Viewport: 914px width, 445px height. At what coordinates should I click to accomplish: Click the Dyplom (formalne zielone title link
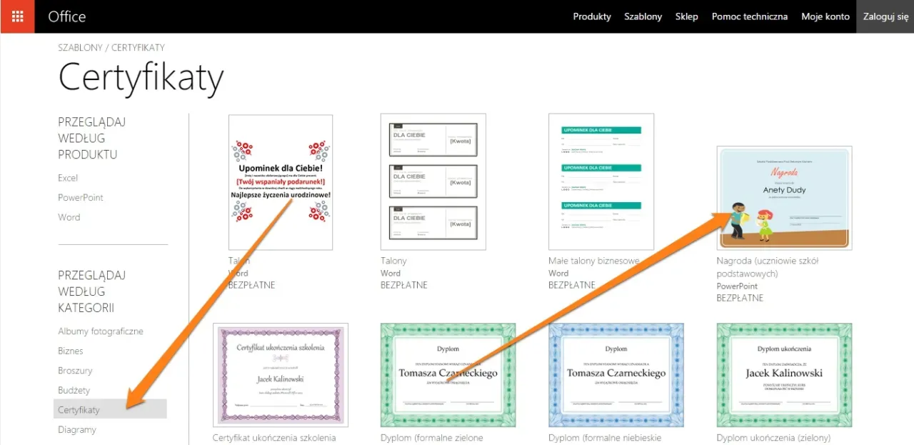coord(432,438)
